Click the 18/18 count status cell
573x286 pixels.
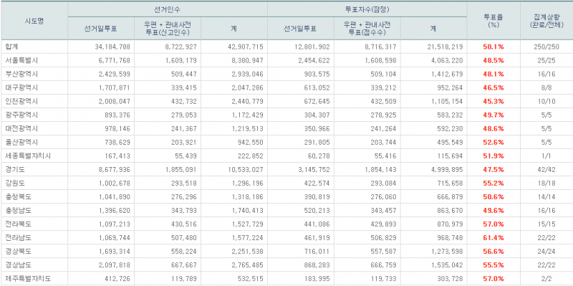point(546,183)
